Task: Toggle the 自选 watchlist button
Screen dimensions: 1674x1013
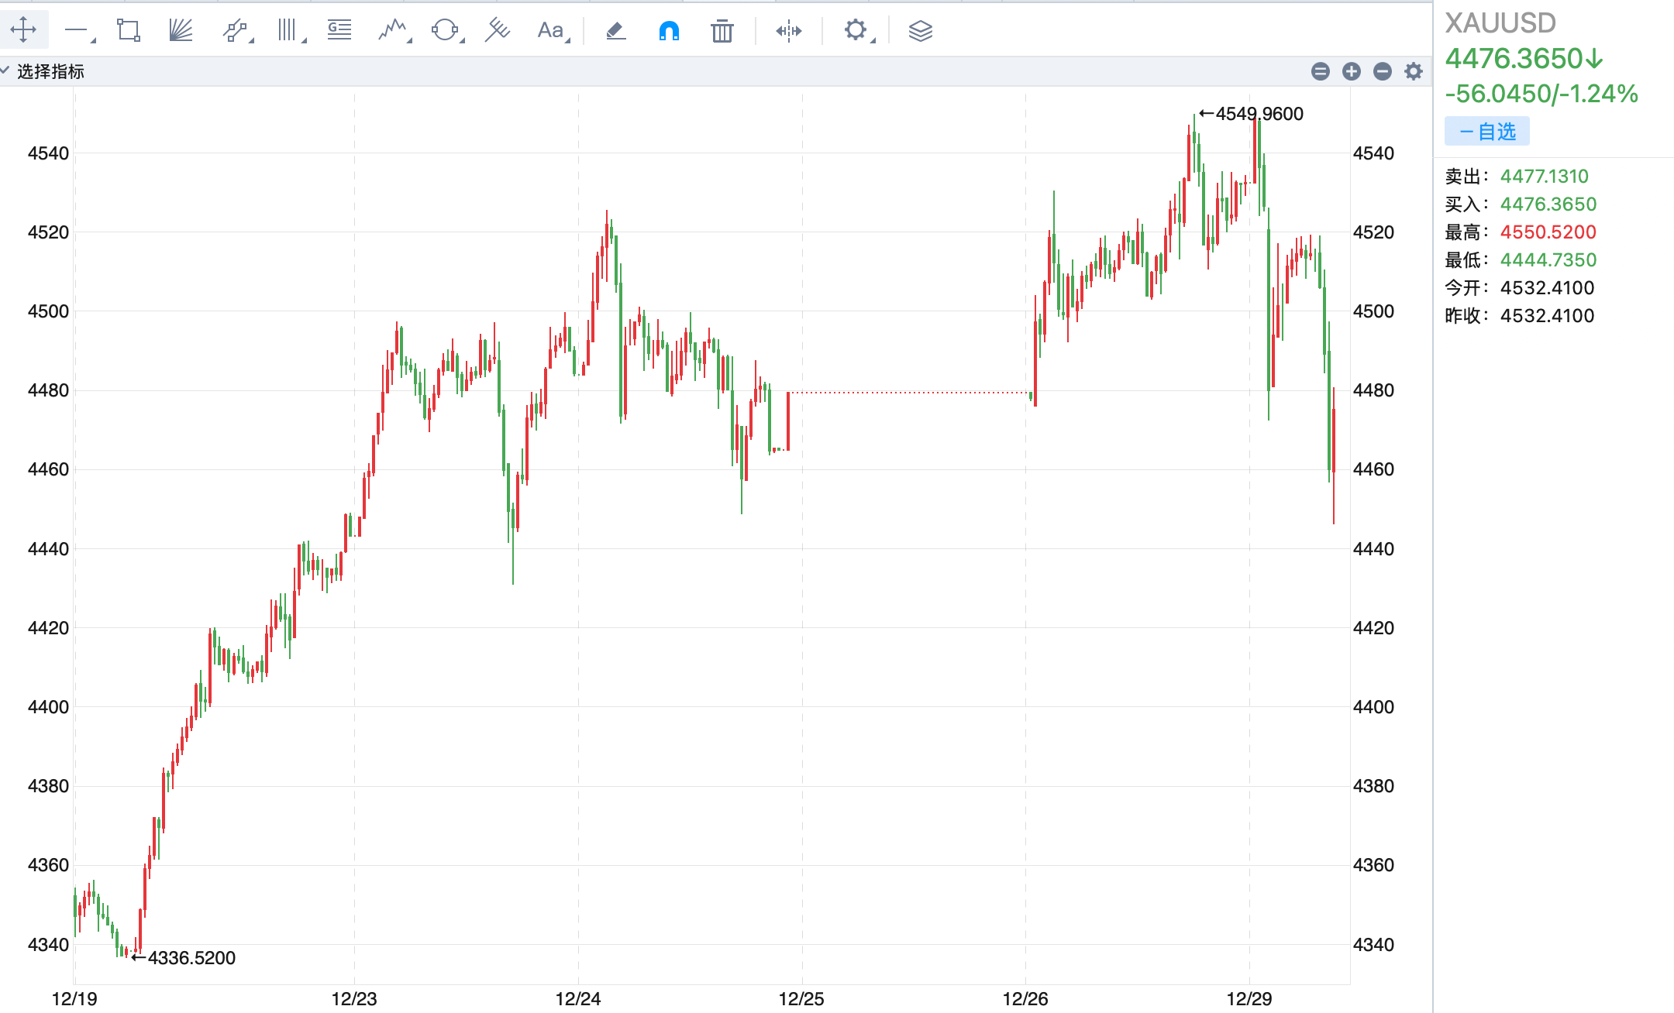Action: (x=1486, y=131)
